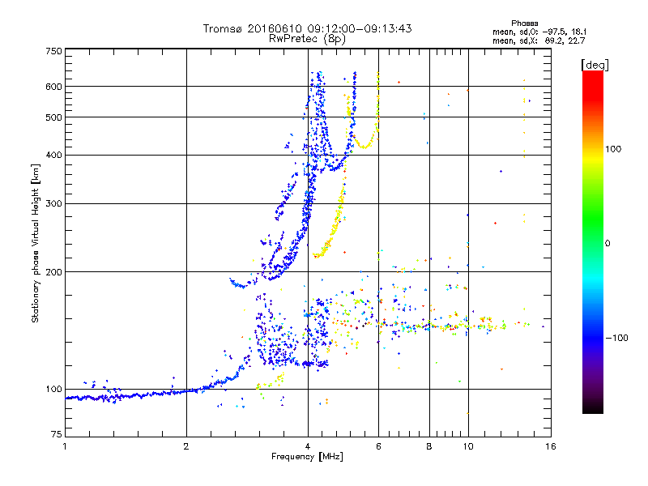648x486 pixels.
Task: Click the x-axis tick label "4"
Action: (308, 446)
